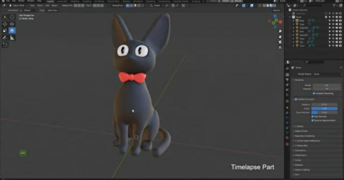Adjust the Trace Precision slider

[324, 113]
